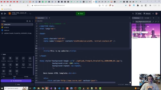Collapse the Files section
This screenshot has height=90, width=161.
coord(2,21)
